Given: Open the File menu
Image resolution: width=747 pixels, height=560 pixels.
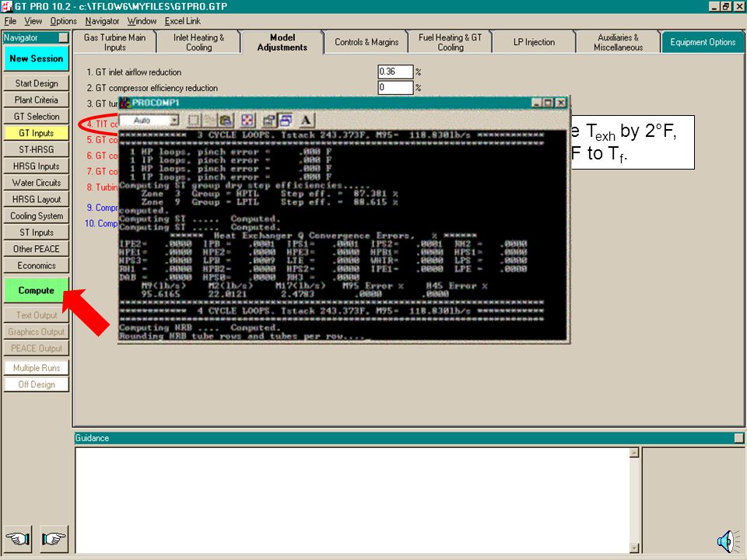Looking at the screenshot, I should coord(10,21).
